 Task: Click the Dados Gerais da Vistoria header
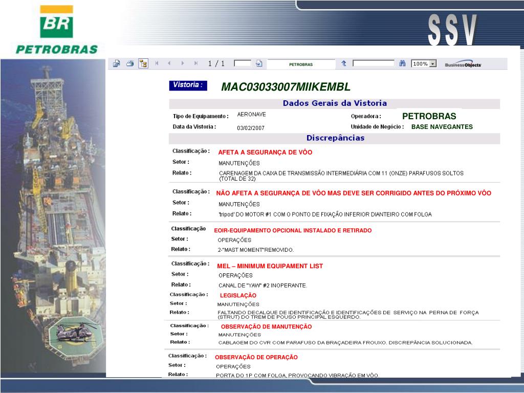click(335, 103)
